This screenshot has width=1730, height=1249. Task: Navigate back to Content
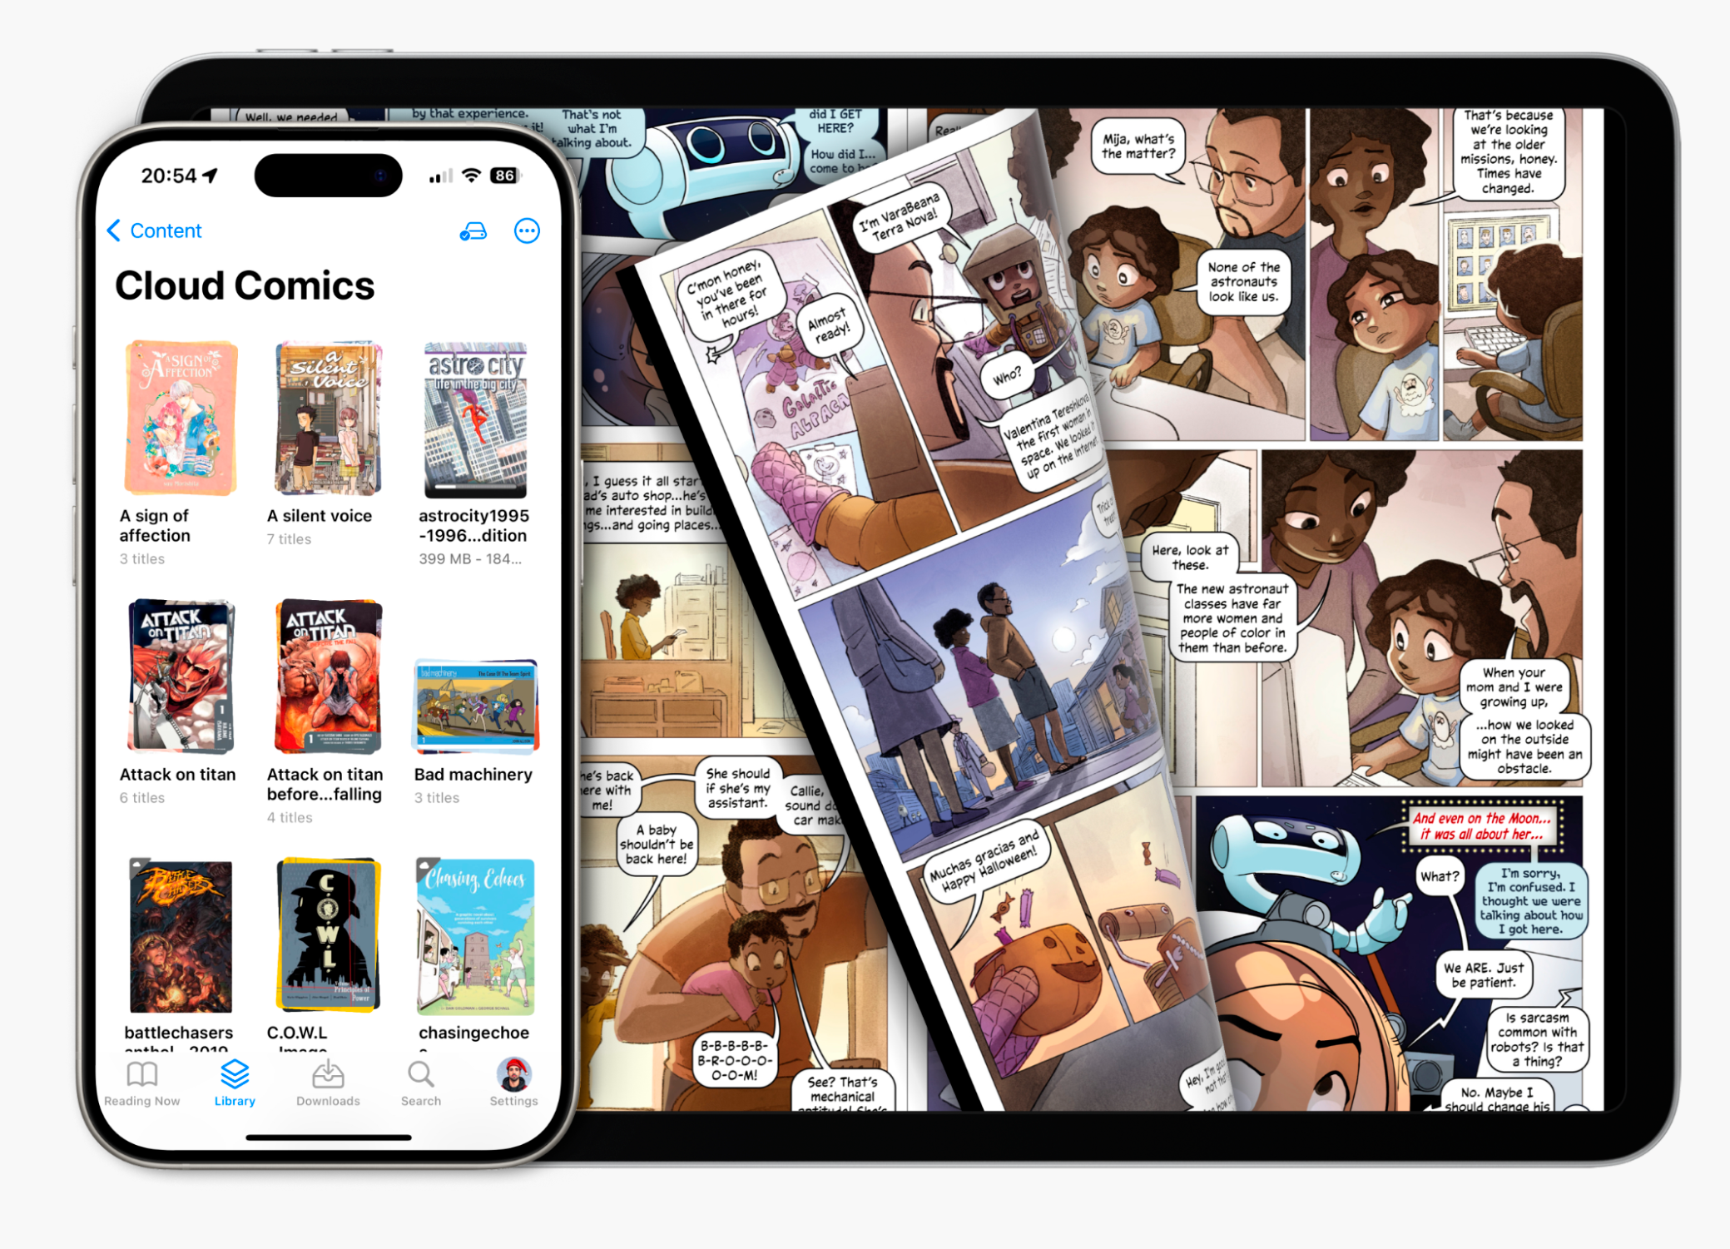(153, 231)
